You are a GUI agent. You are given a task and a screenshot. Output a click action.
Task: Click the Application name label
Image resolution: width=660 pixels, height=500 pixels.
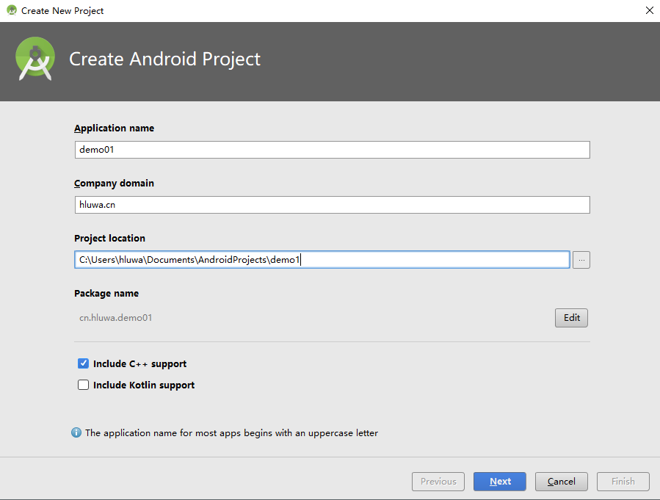coord(114,128)
